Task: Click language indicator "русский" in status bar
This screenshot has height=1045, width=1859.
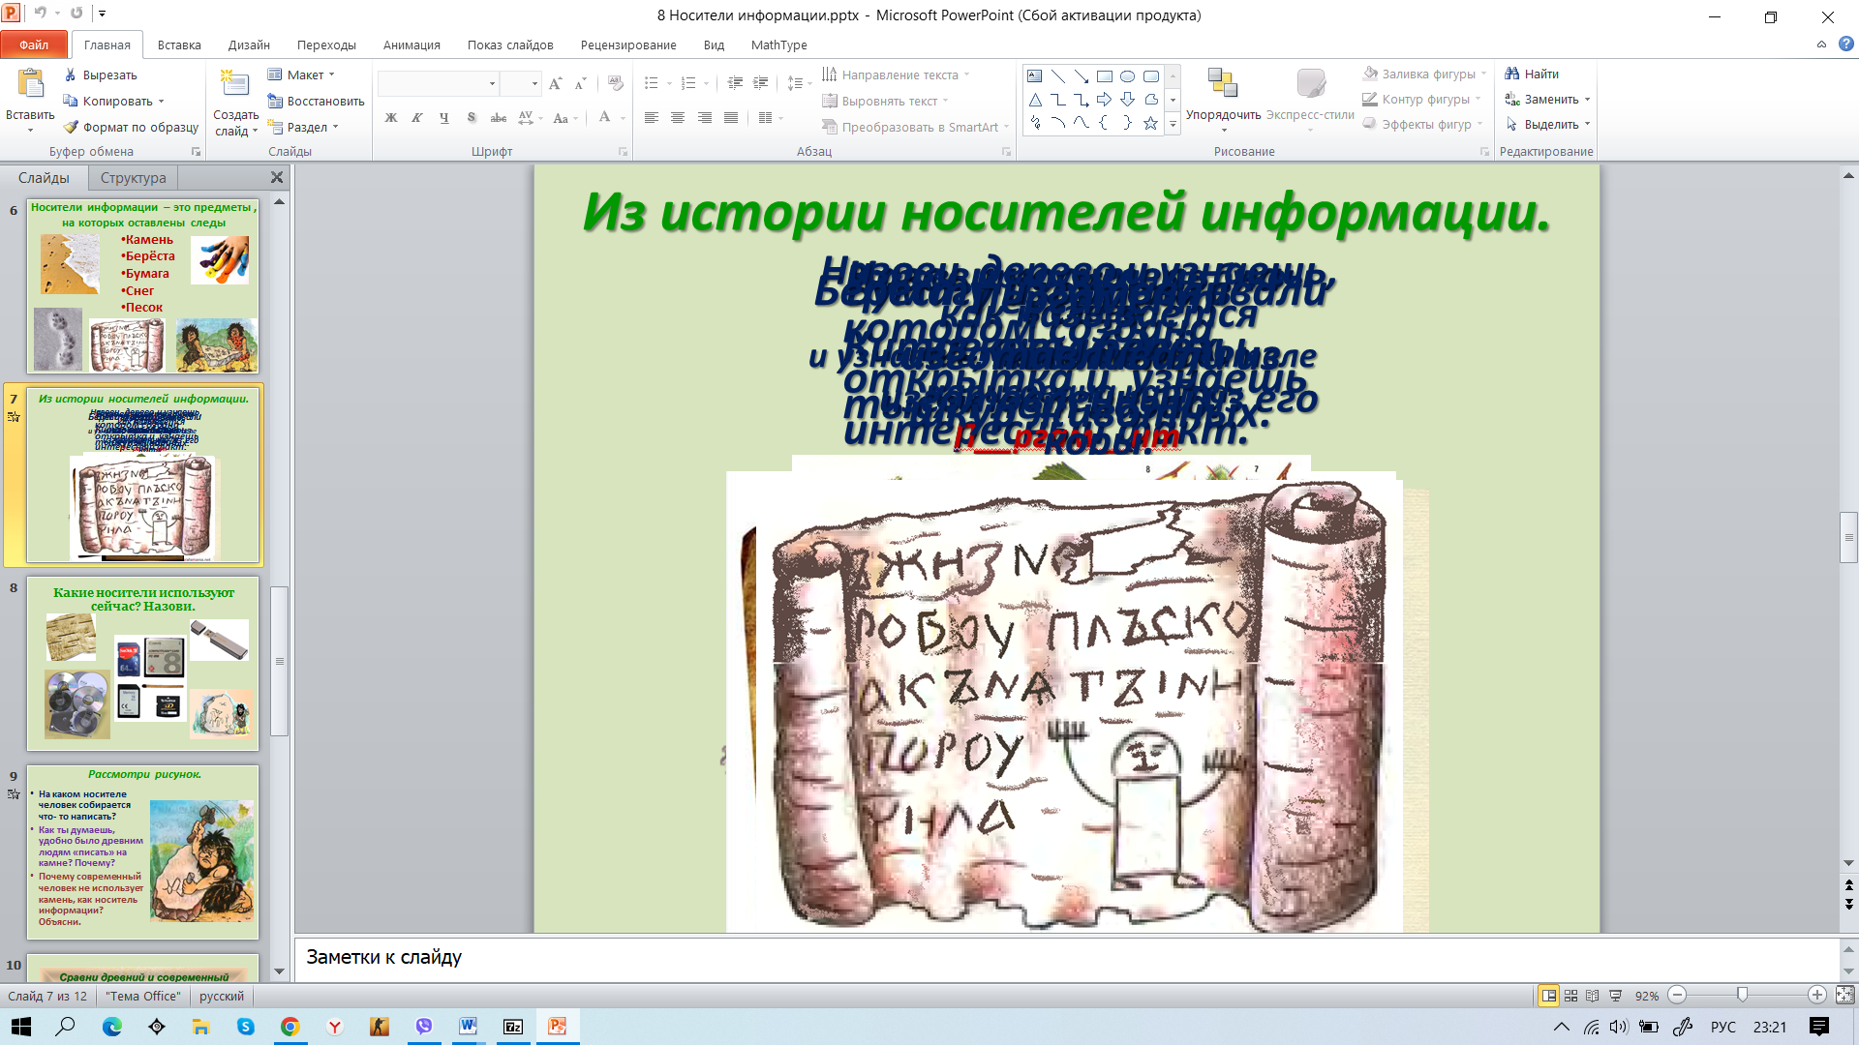Action: coord(222,996)
